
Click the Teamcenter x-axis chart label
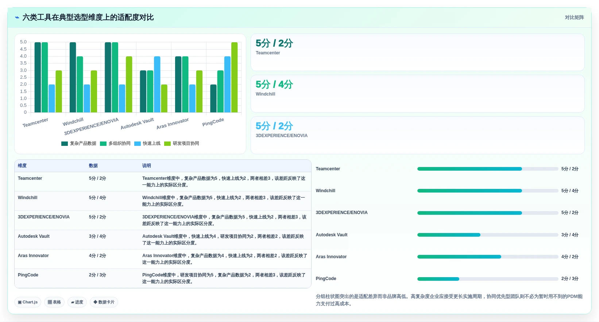click(x=35, y=123)
